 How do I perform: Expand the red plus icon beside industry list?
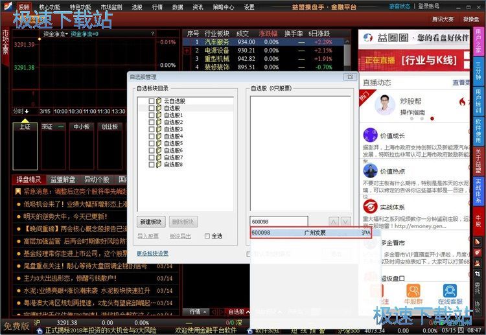(187, 51)
